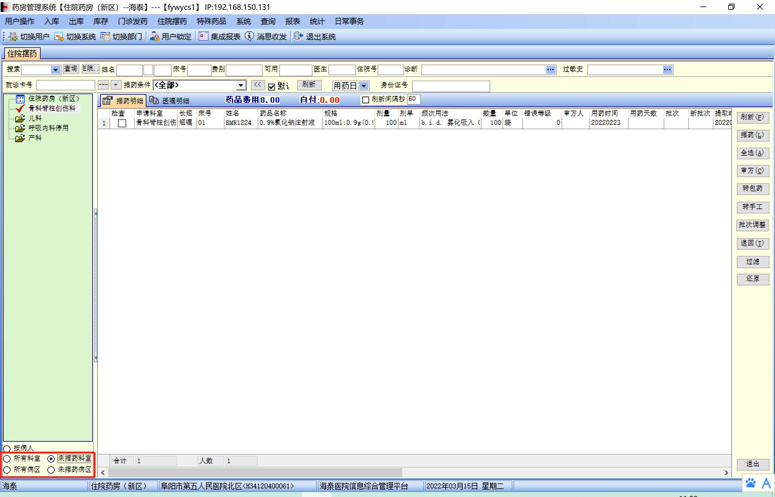Open the 搜索 combo box dropdown
Image resolution: width=775 pixels, height=497 pixels.
55,70
